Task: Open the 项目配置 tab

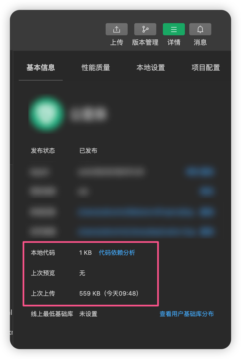Action: [x=206, y=68]
